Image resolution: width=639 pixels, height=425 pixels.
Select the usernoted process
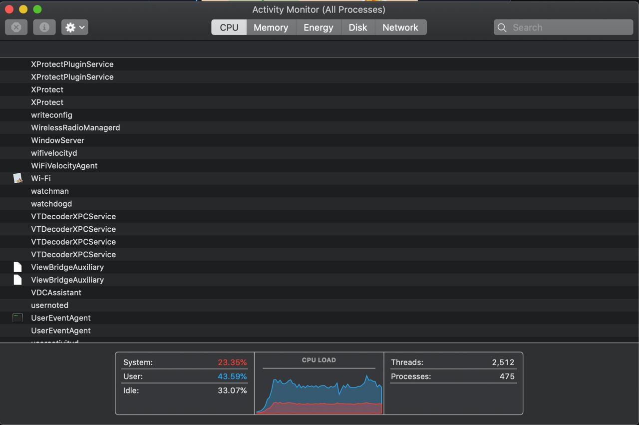(319, 305)
